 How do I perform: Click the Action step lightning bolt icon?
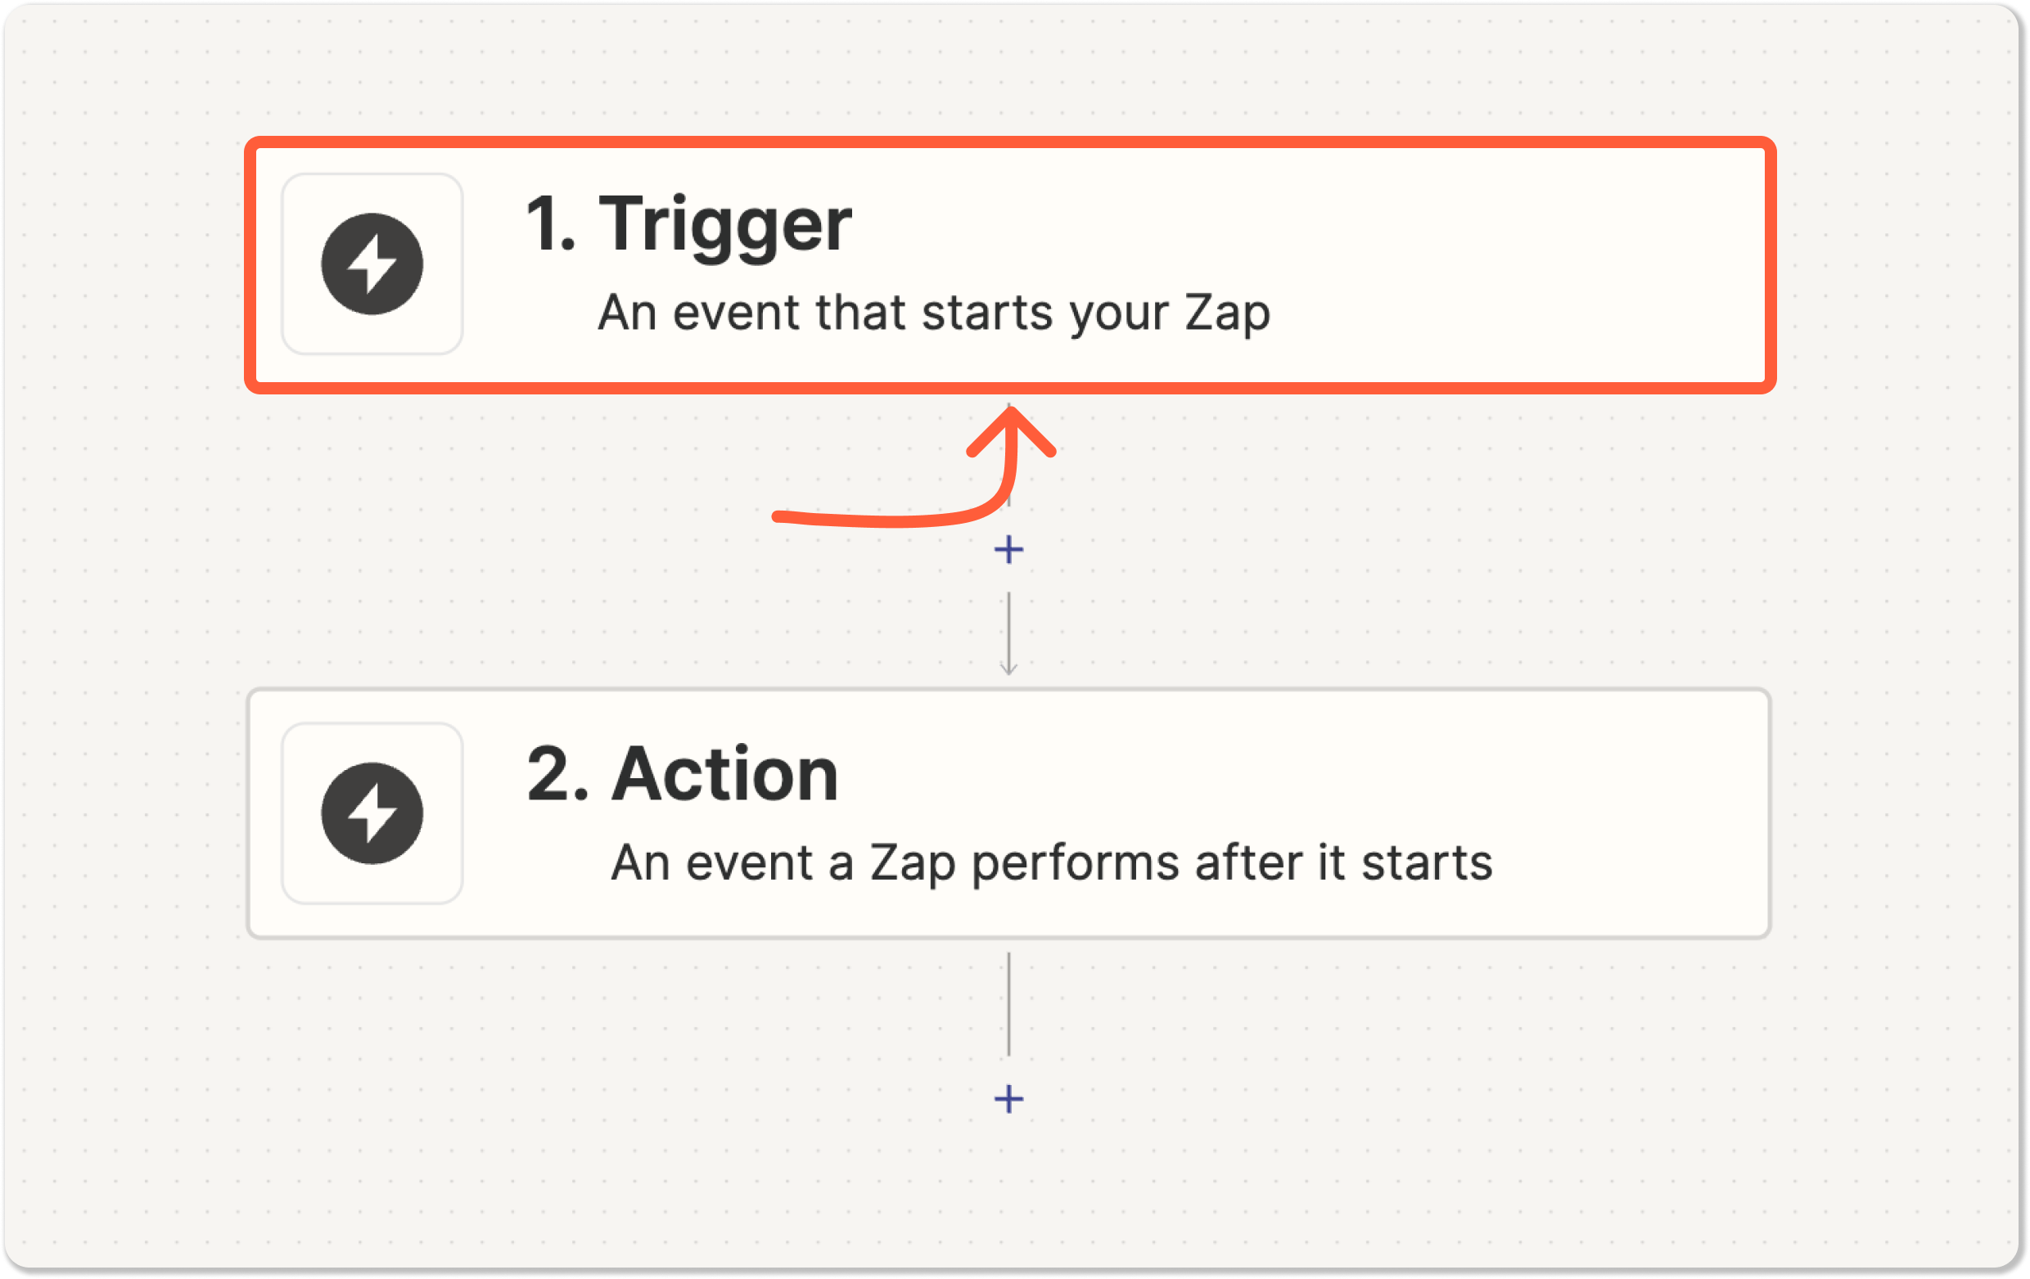(x=372, y=813)
